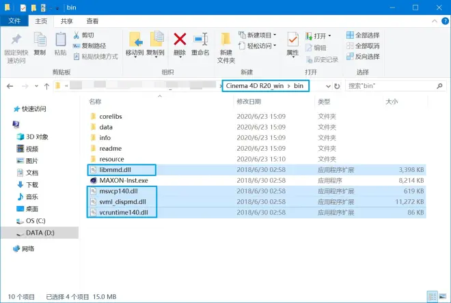The width and height of the screenshot is (451, 303).
Task: Click the Cinema 4D R20_win breadcrumb
Action: (255, 86)
